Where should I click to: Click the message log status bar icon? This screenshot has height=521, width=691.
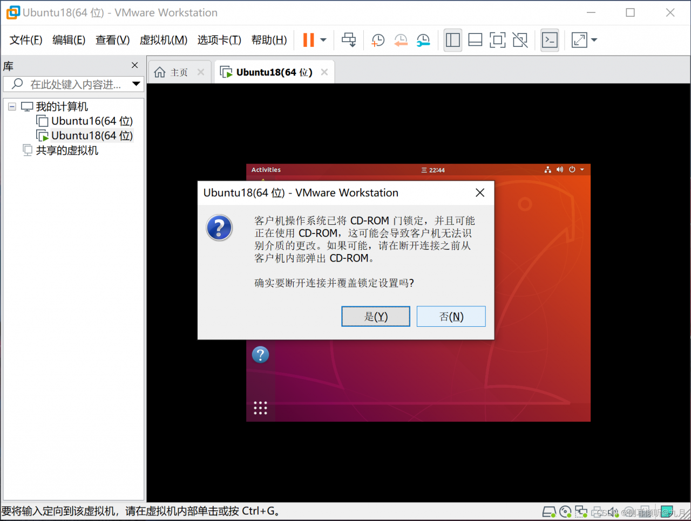pyautogui.click(x=667, y=512)
